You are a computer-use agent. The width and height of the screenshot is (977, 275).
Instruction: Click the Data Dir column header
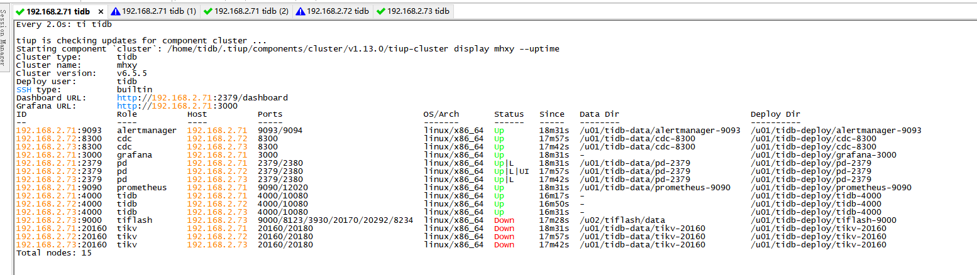600,114
